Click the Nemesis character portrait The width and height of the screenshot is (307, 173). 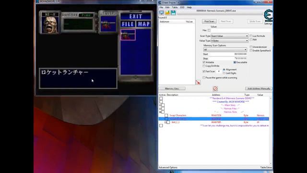pos(50,25)
